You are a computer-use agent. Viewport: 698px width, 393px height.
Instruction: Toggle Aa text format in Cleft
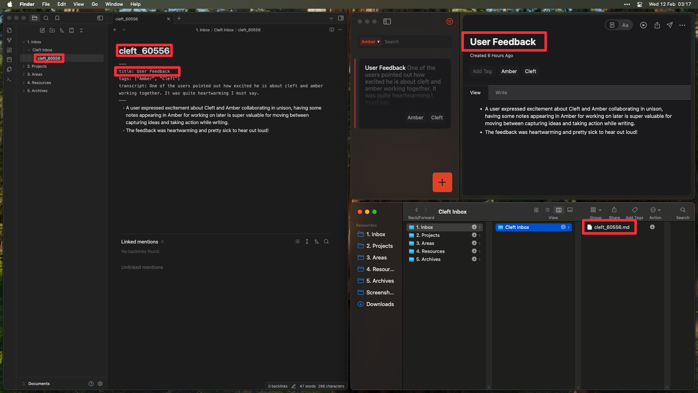(x=625, y=25)
